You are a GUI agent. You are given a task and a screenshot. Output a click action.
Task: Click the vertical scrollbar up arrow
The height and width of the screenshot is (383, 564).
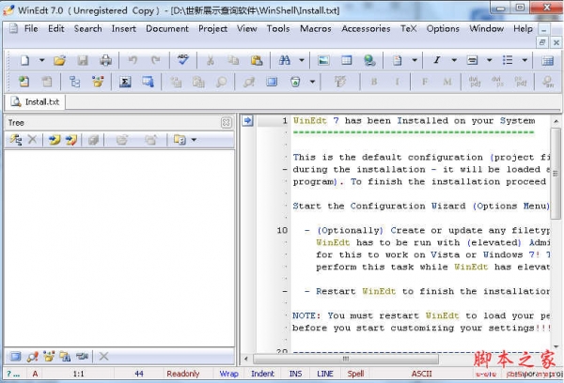[x=556, y=121]
